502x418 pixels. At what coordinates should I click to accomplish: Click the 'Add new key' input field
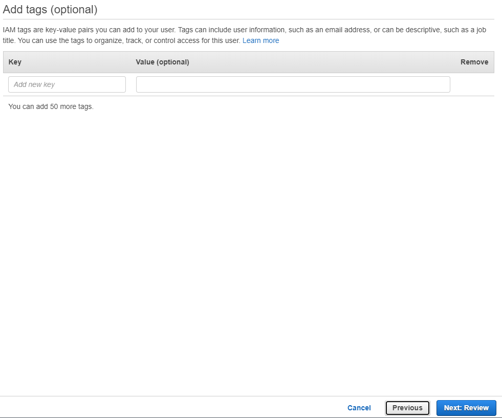pos(67,84)
